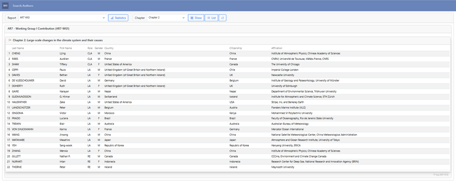Click the Last Name column header
The height and width of the screenshot is (181, 456).
pyautogui.click(x=18, y=48)
